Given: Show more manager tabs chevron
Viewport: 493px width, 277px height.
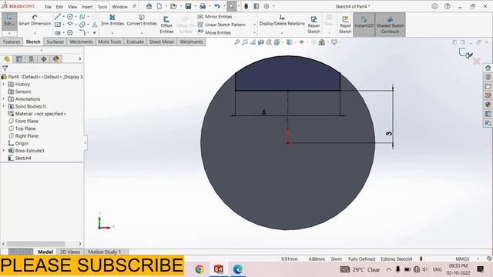Looking at the screenshot, I should (80, 58).
